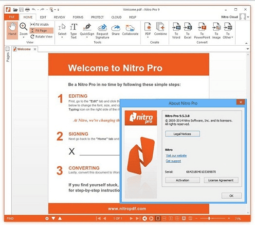Select the Hand tool
Image resolution: width=255 pixels, height=225 pixels.
tap(12, 30)
